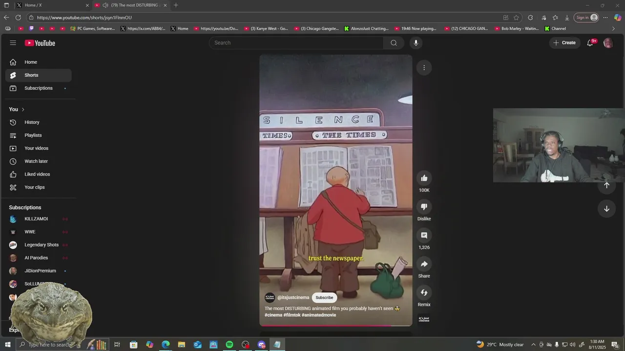
Task: Open browser downloads
Action: tap(567, 18)
